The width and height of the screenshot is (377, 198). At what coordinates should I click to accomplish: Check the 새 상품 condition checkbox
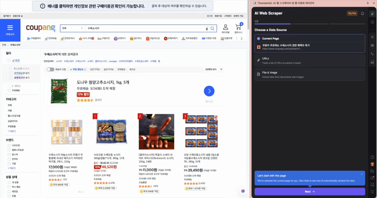click(9, 182)
